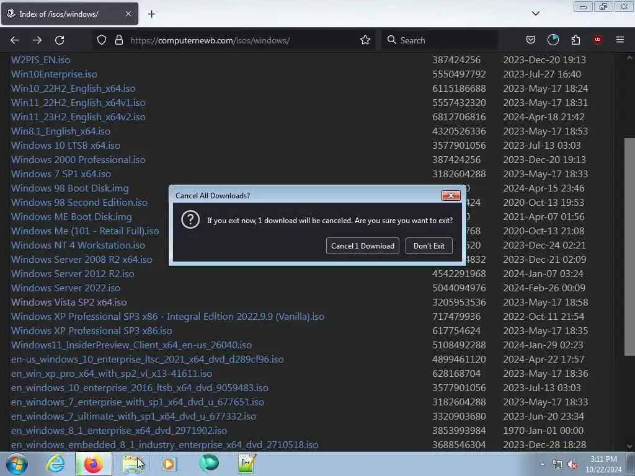Image resolution: width=635 pixels, height=476 pixels.
Task: Open the shield tracking protection icon
Action: 102,40
